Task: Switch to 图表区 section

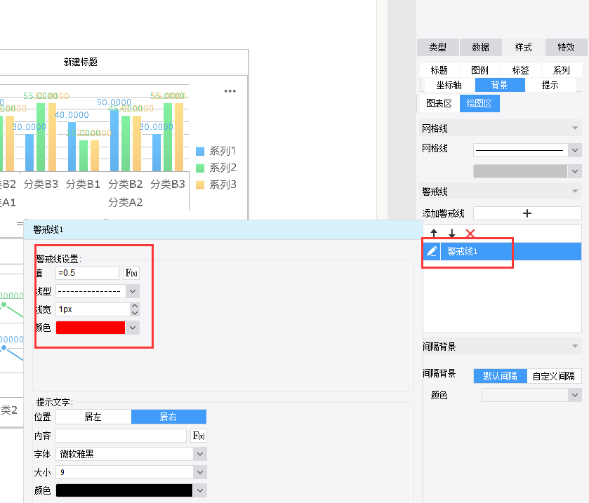Action: (x=439, y=103)
